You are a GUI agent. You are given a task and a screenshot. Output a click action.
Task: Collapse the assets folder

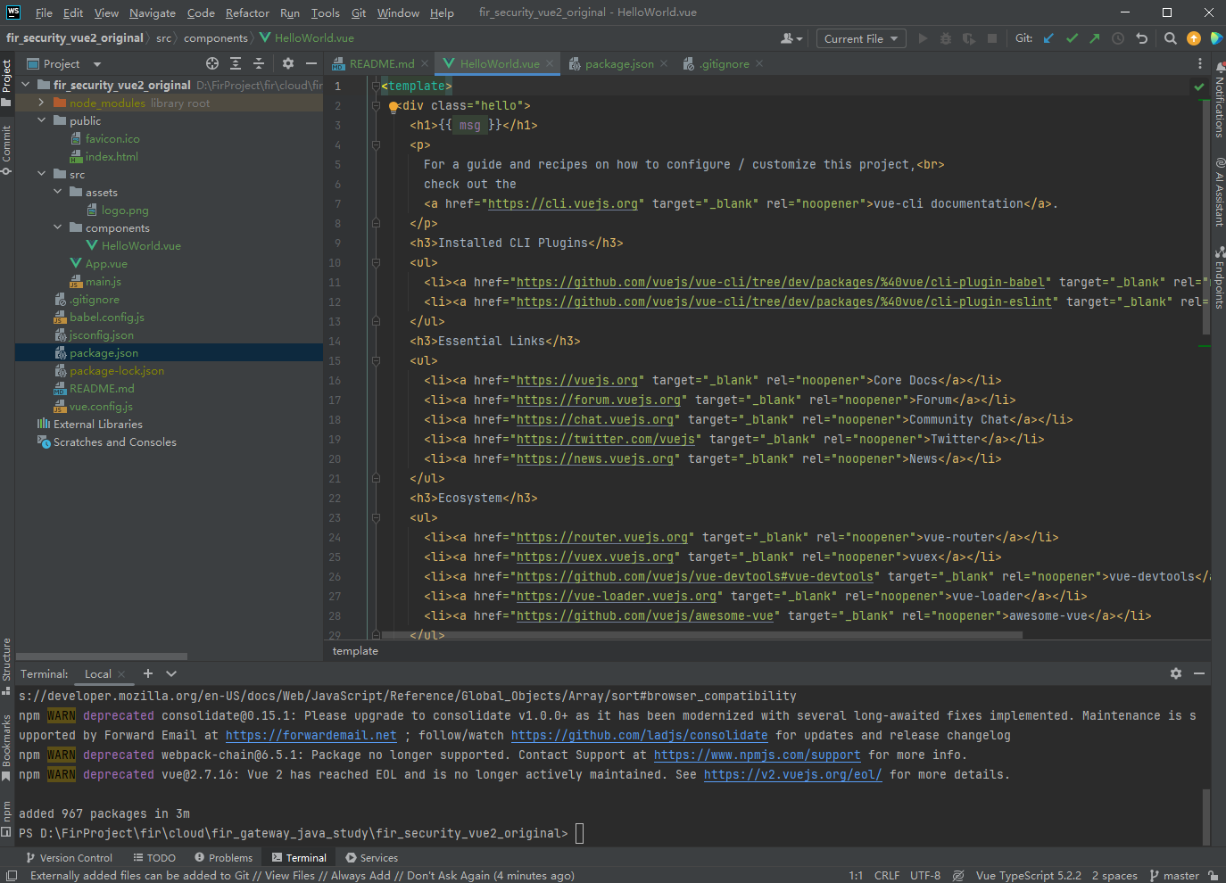click(57, 192)
